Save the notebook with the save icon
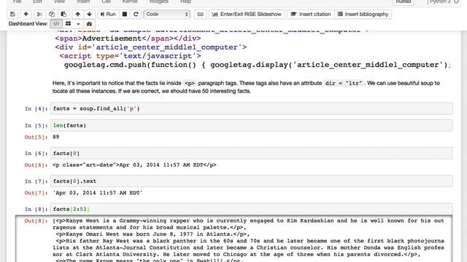The height and width of the screenshot is (262, 467). [12, 15]
